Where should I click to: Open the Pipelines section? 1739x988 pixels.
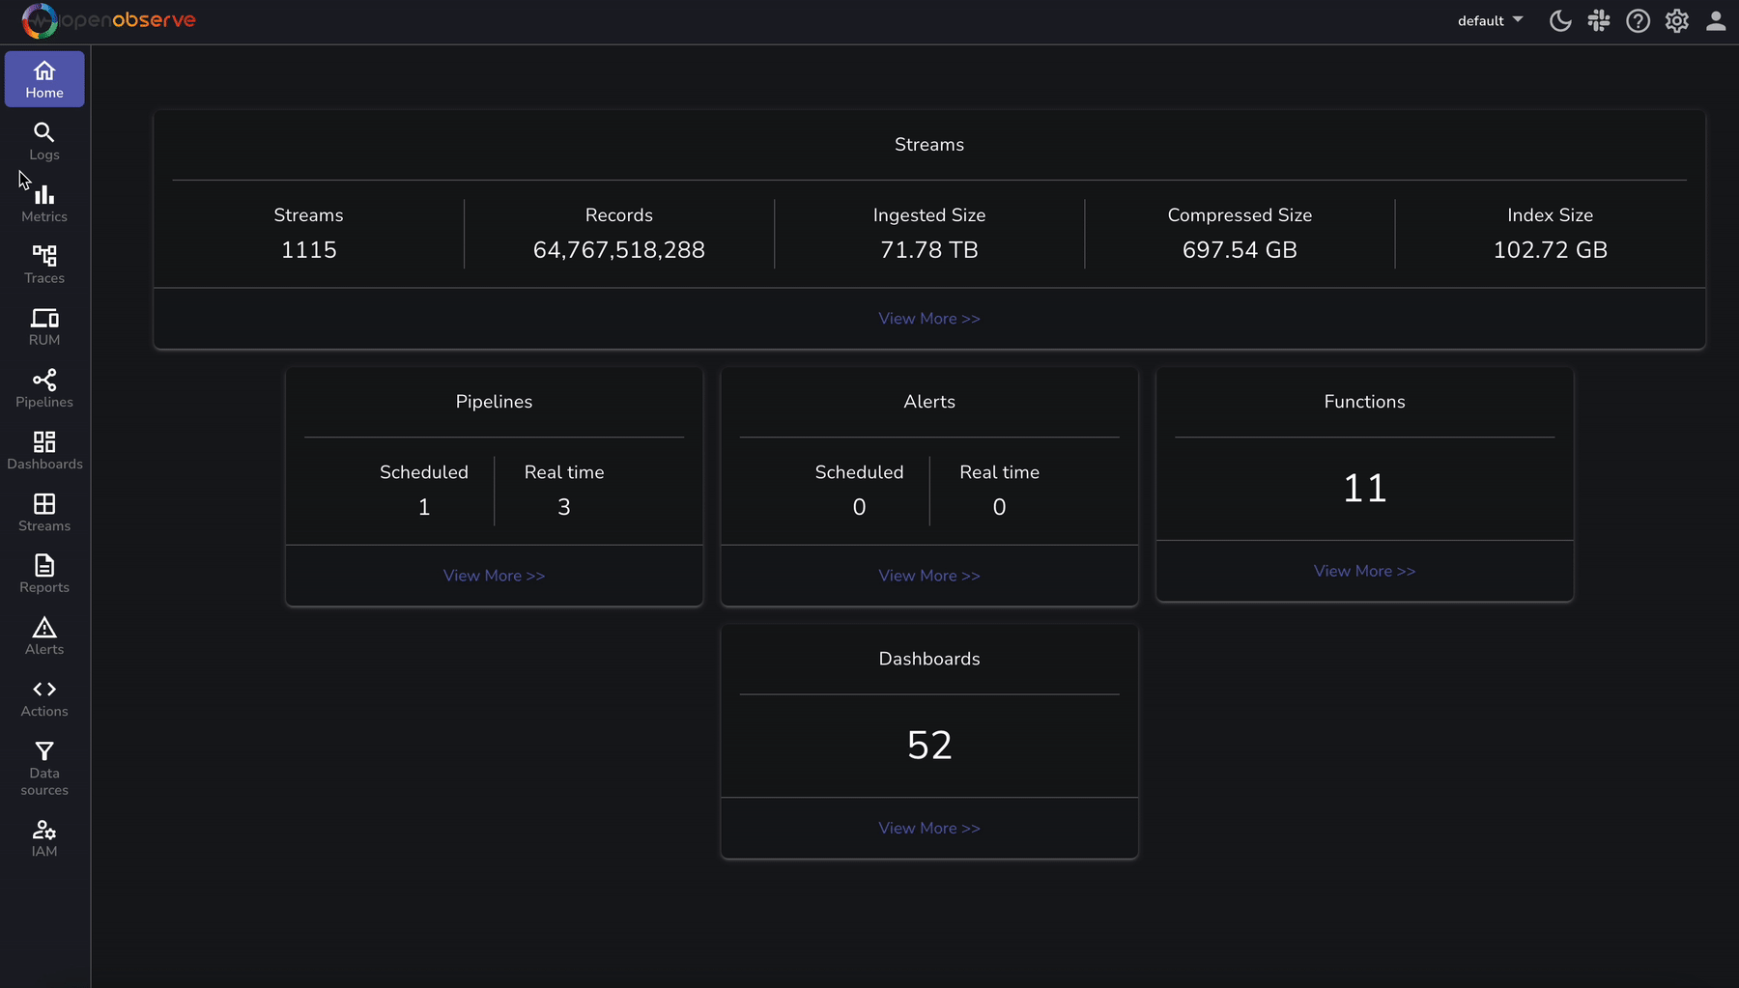coord(43,387)
